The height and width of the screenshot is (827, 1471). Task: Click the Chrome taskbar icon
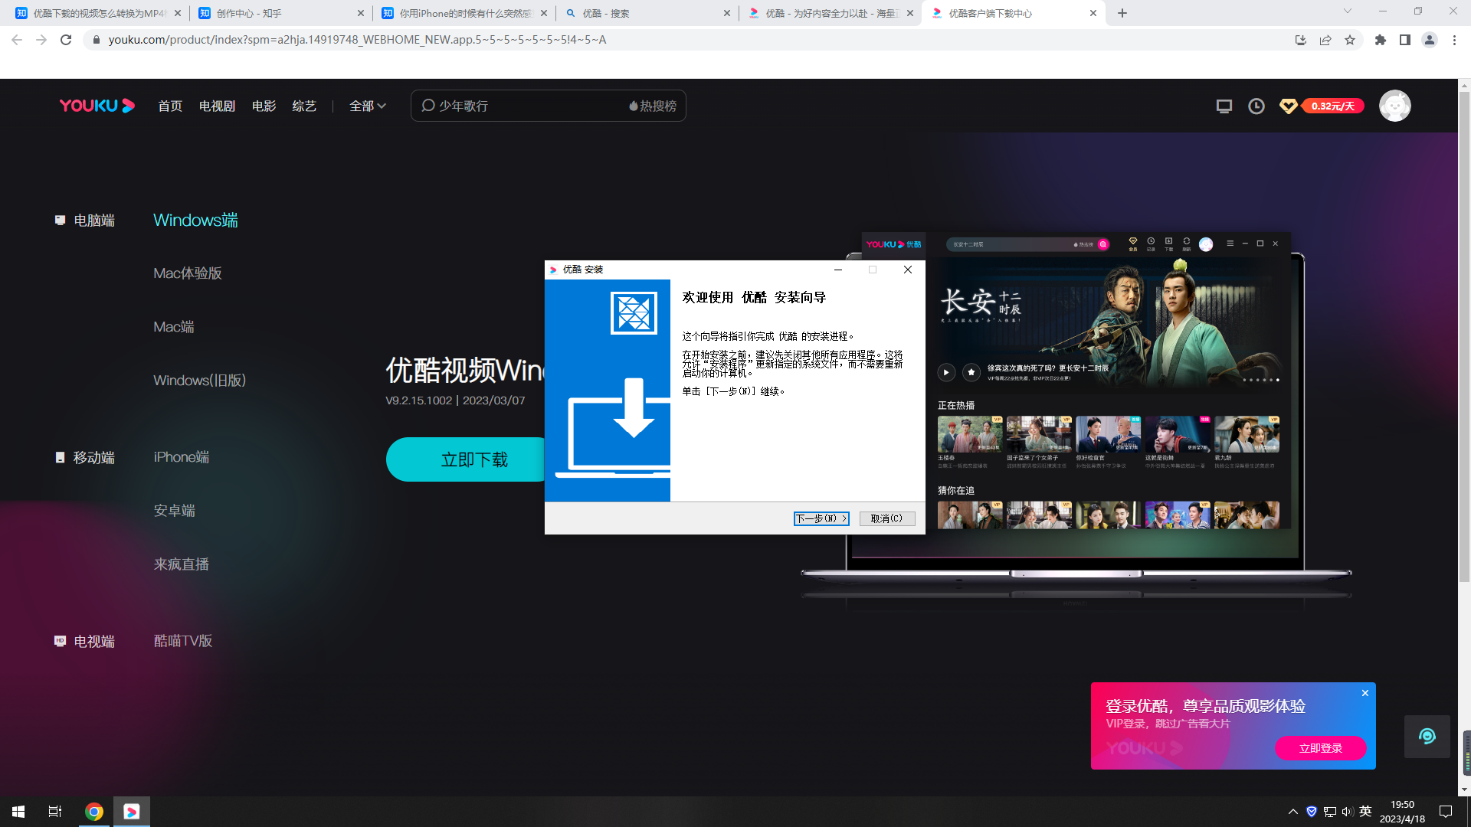click(x=94, y=812)
